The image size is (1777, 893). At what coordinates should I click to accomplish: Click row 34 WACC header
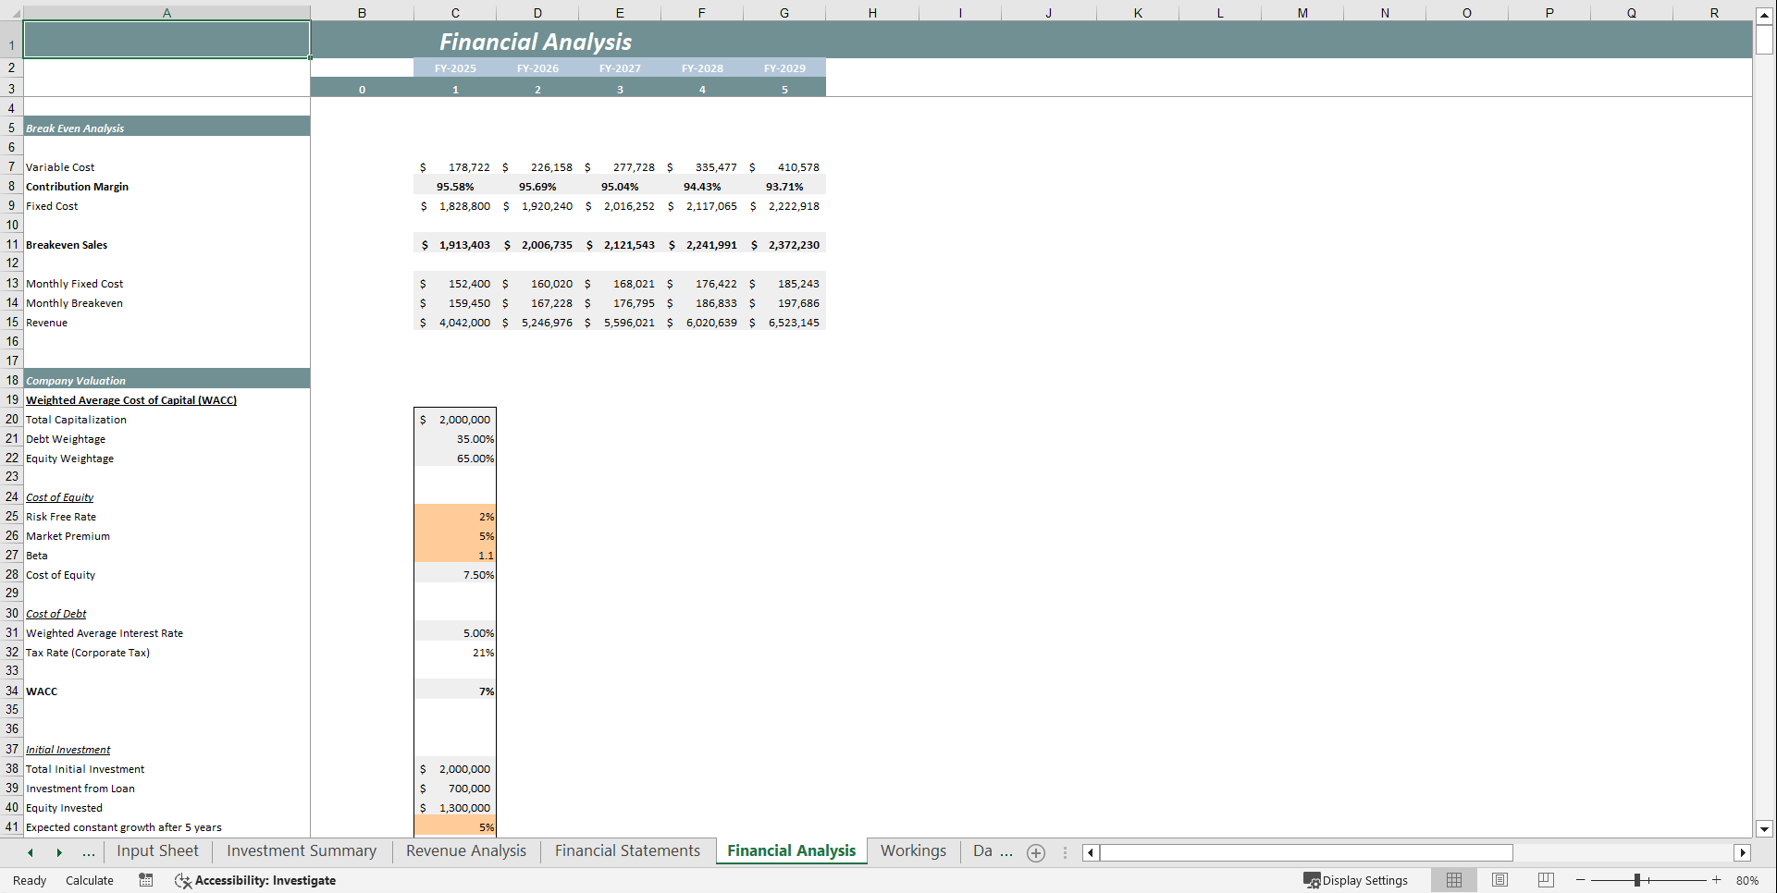pos(12,691)
